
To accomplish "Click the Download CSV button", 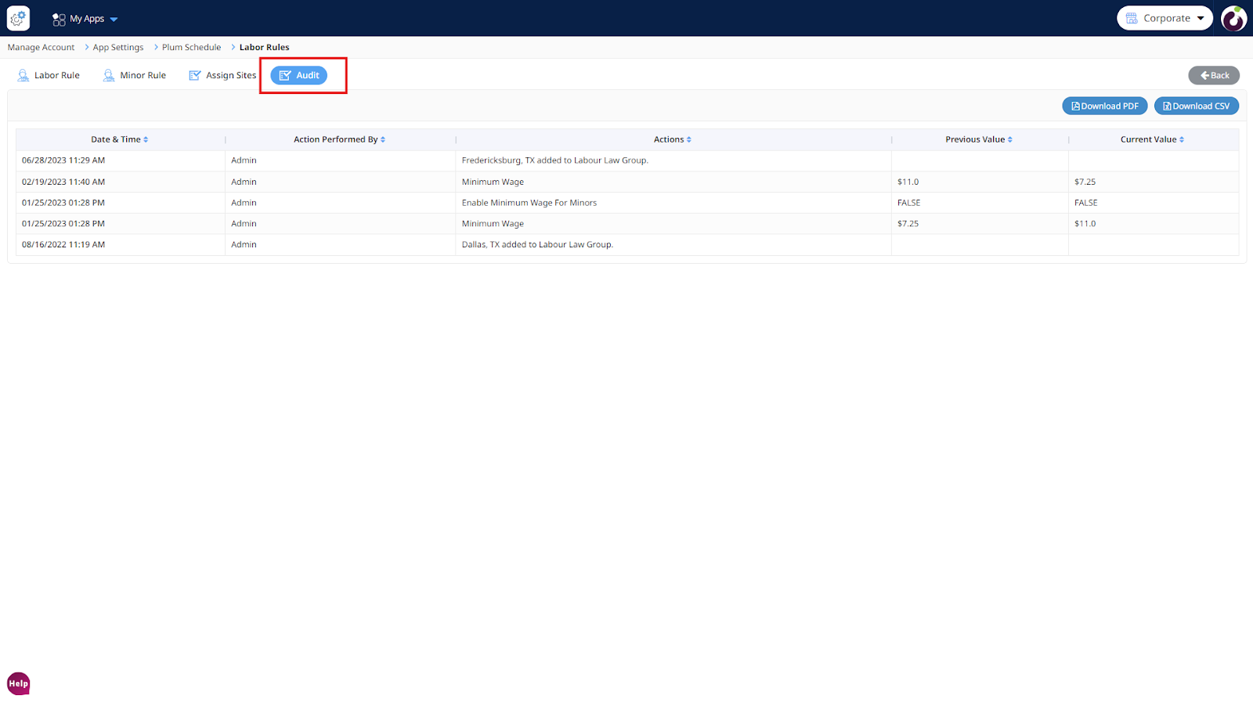I will coord(1196,106).
